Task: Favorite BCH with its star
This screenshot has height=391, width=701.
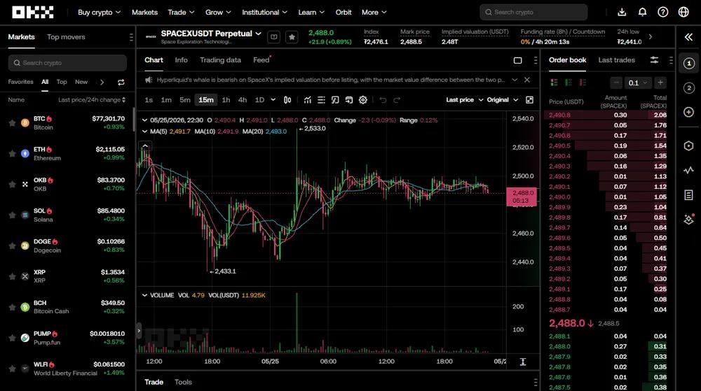Action: point(12,308)
